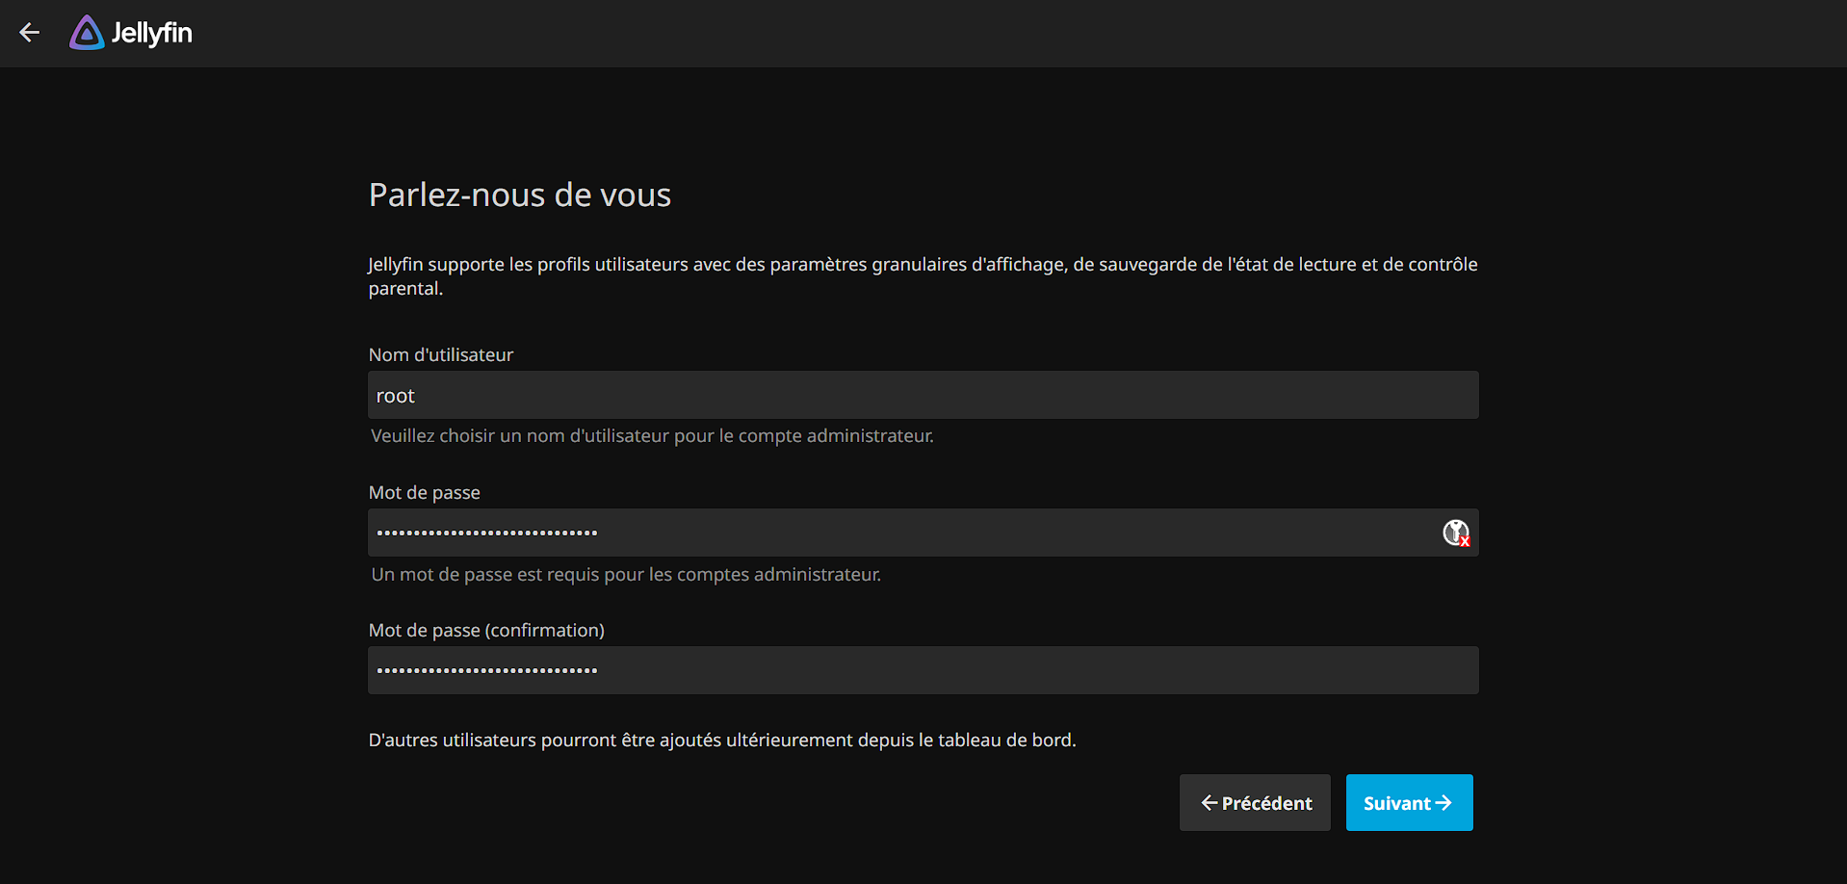Screen dimensions: 1847x884
Task: Click the right arrow icon on Suivant
Action: 1444,803
